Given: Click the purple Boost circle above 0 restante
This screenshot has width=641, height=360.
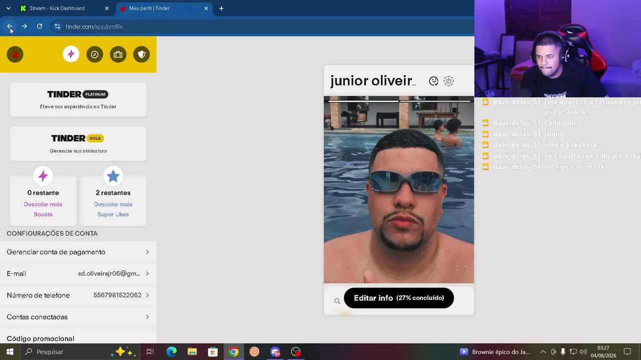Looking at the screenshot, I should point(43,176).
